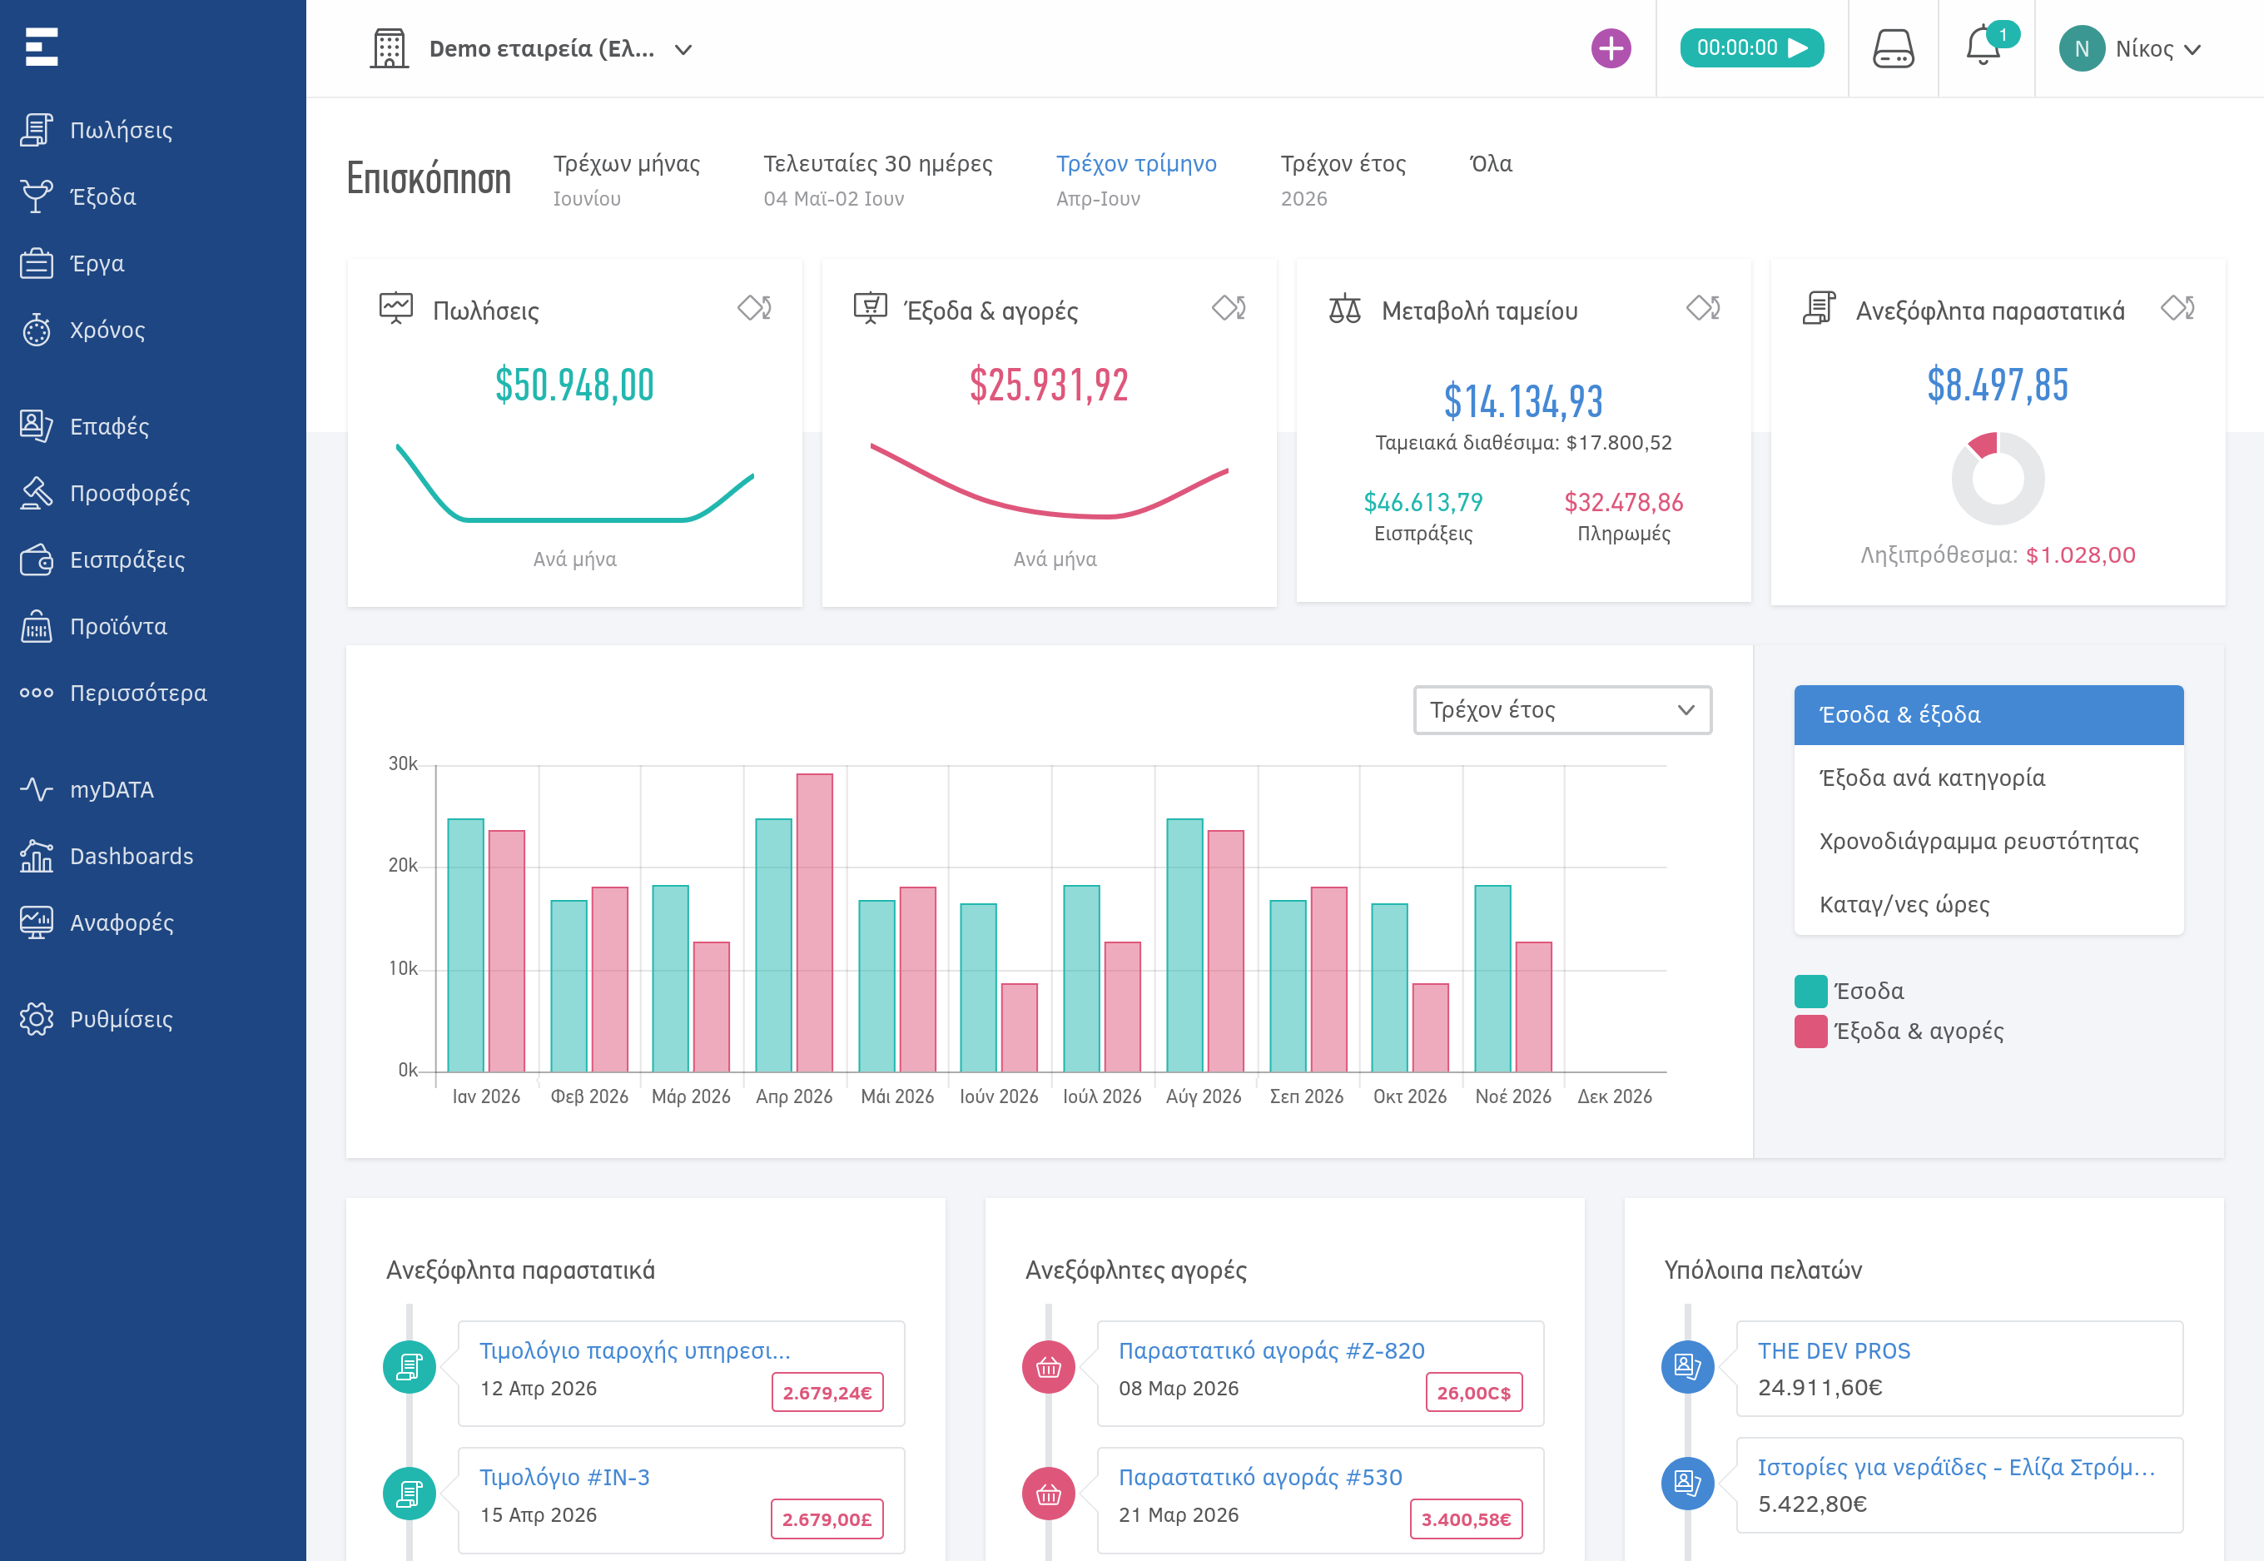Open Τιμολόγιο #IN-3 invoice link

click(564, 1477)
